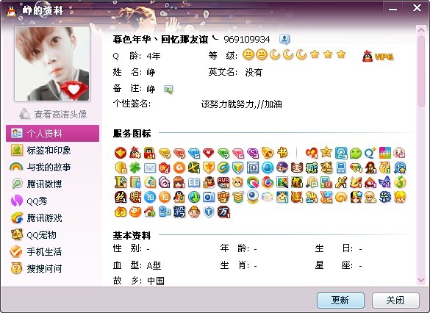This screenshot has height=313, width=430.
Task: Click the golden bell service icon
Action: (x=268, y=153)
